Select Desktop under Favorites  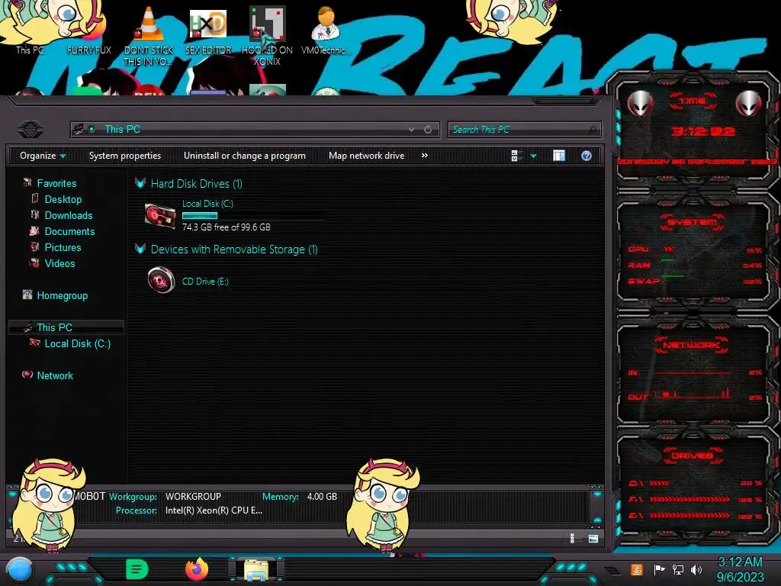coord(63,199)
